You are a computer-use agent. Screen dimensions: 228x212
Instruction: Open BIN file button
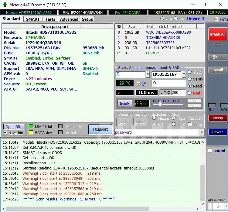14,127
